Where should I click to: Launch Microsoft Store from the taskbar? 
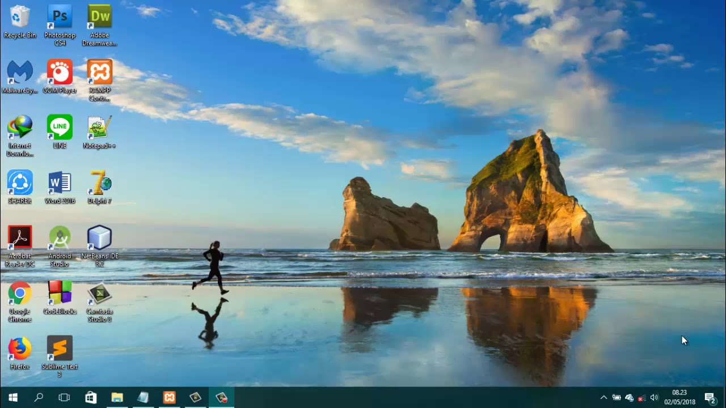[x=91, y=398]
